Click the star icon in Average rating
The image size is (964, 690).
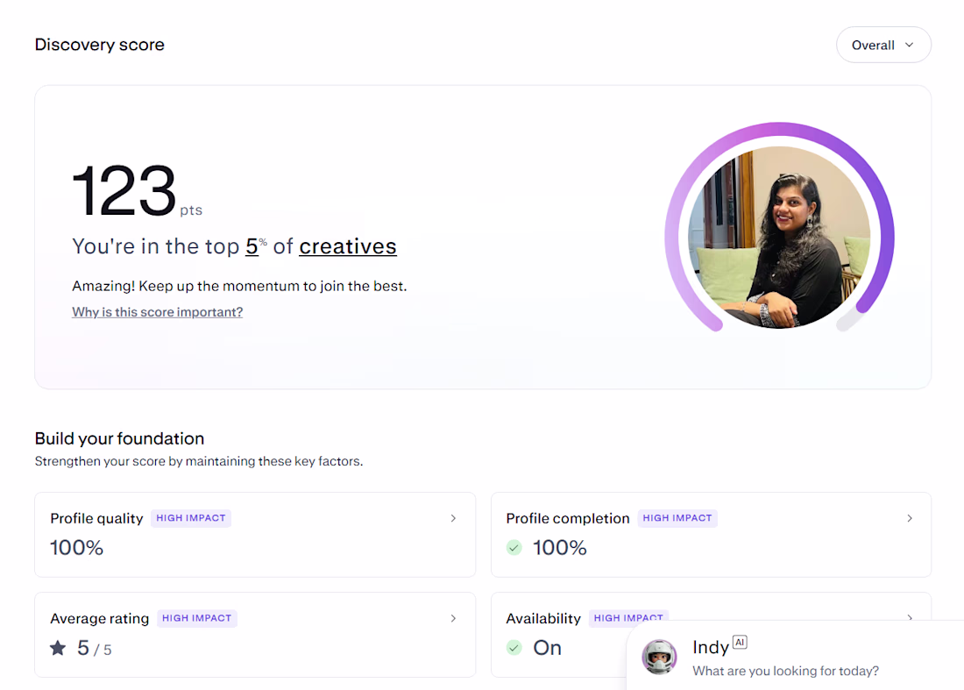58,648
